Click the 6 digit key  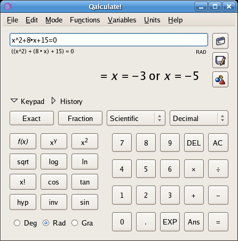tap(170, 169)
